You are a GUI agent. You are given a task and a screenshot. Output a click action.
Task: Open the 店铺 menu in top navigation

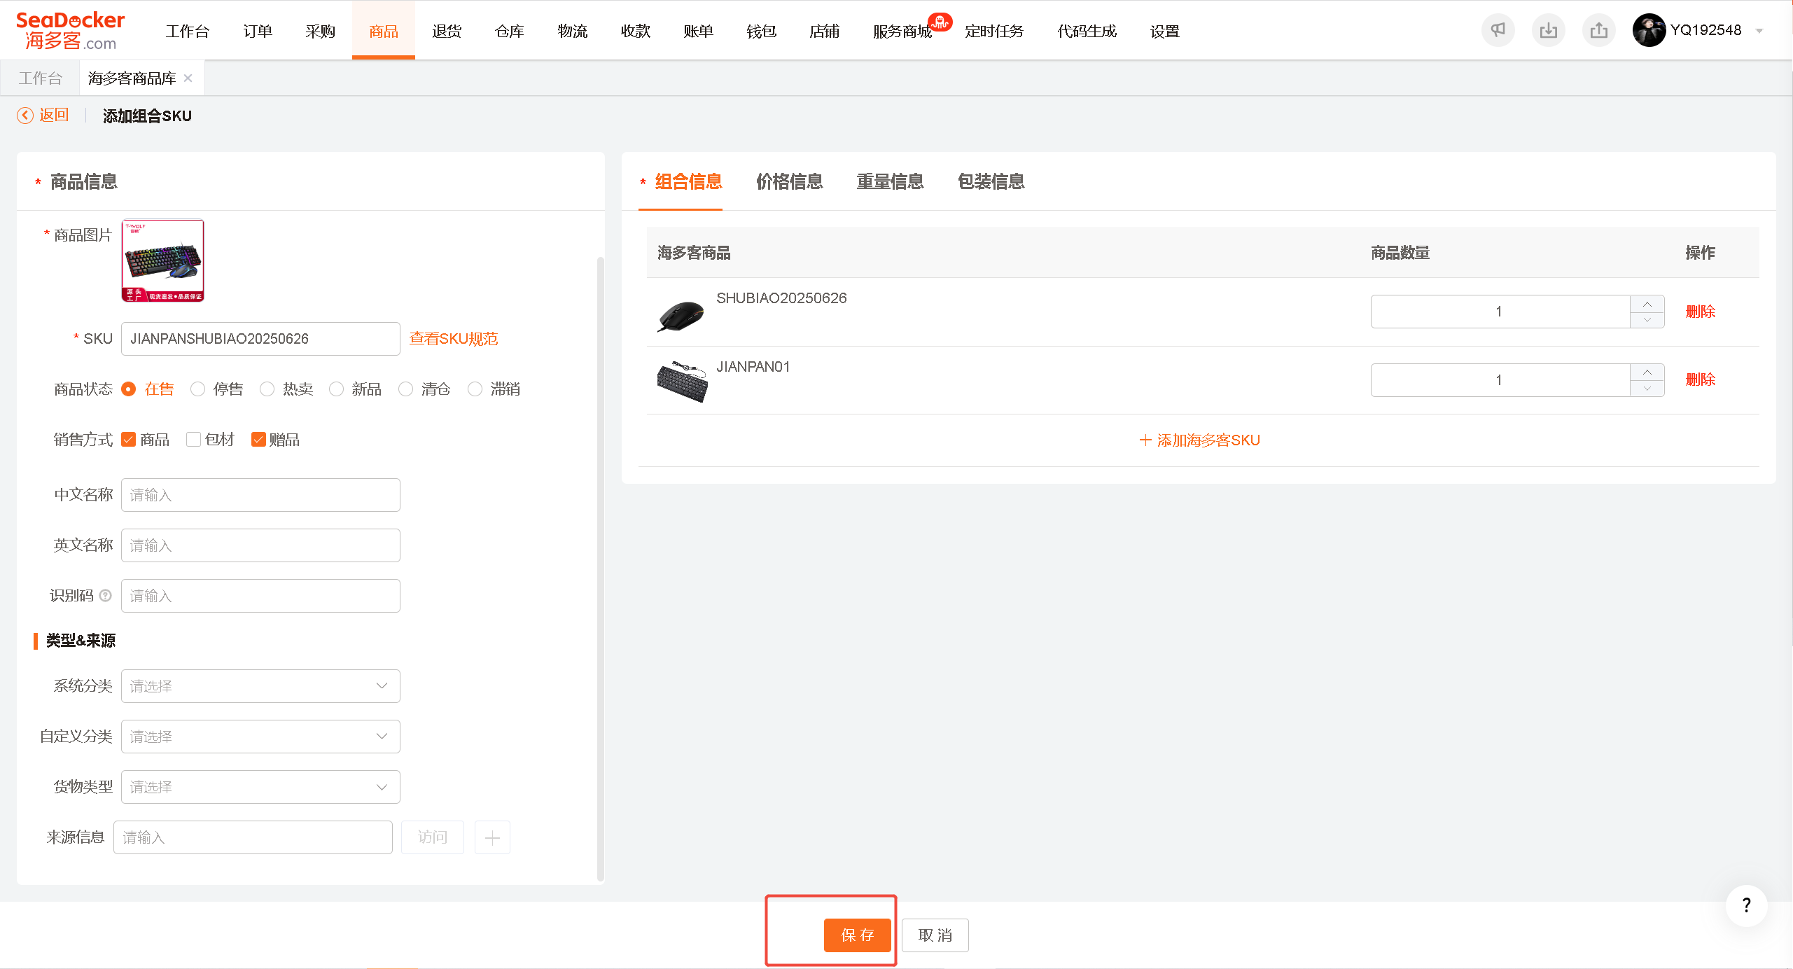coord(825,32)
